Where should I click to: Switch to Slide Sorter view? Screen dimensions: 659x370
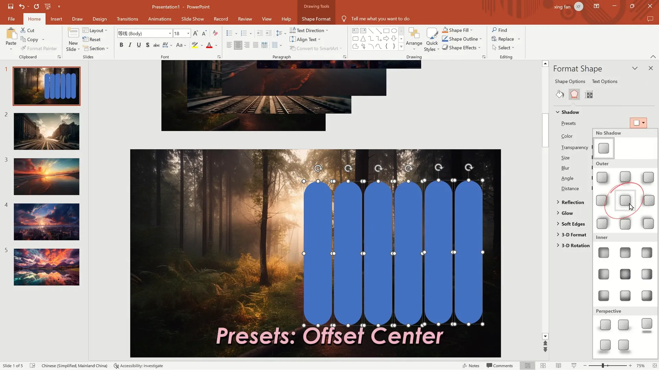543,366
